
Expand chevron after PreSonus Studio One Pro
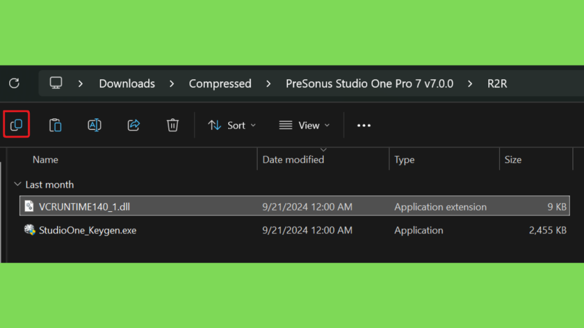(x=470, y=84)
